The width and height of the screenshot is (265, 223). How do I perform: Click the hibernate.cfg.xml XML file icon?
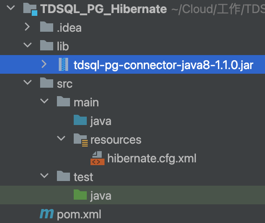(x=98, y=158)
